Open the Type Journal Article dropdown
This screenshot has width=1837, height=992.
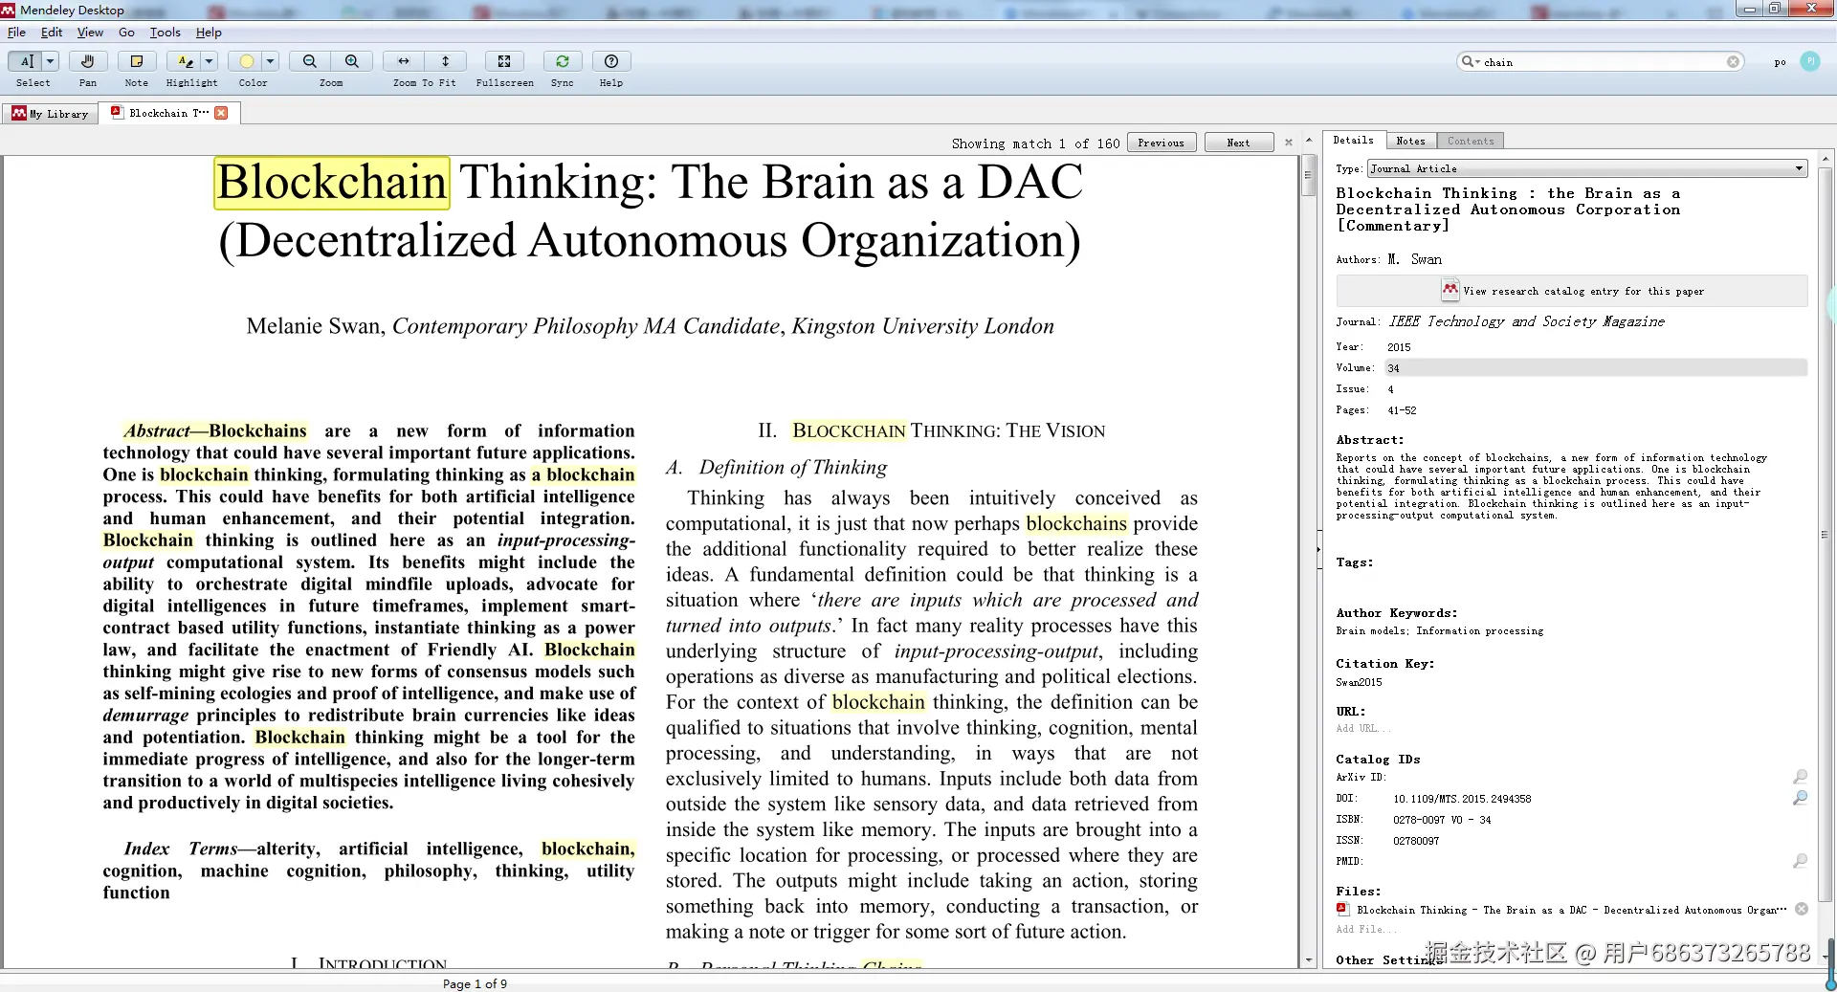pos(1586,168)
